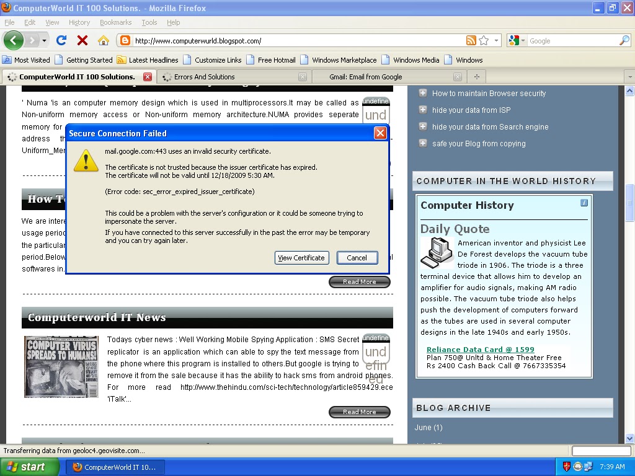This screenshot has width=635, height=476.
Task: Open the Bookmarks menu
Action: pos(116,22)
